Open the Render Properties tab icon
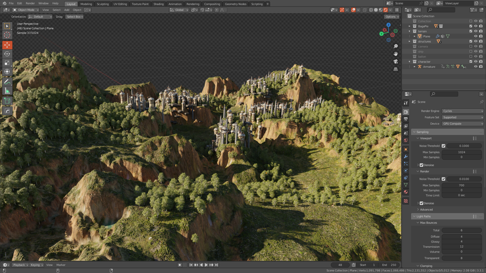486x273 pixels. click(x=406, y=111)
